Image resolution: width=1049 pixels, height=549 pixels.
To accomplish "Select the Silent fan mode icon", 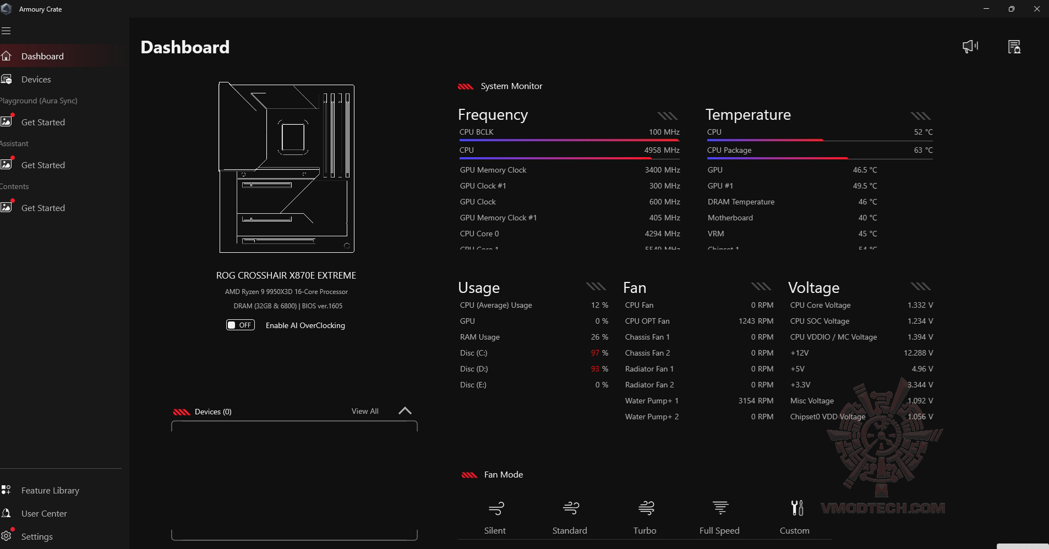I will (495, 508).
